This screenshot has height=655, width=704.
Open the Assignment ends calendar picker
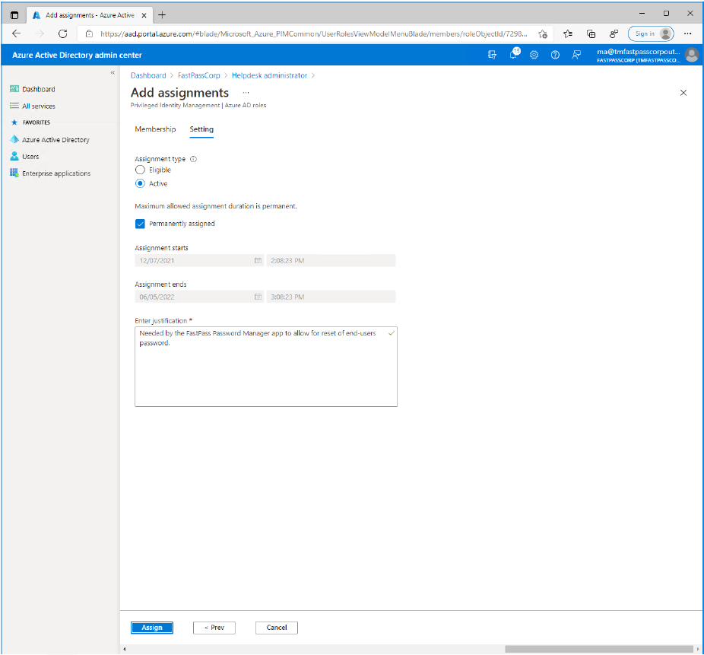click(258, 297)
